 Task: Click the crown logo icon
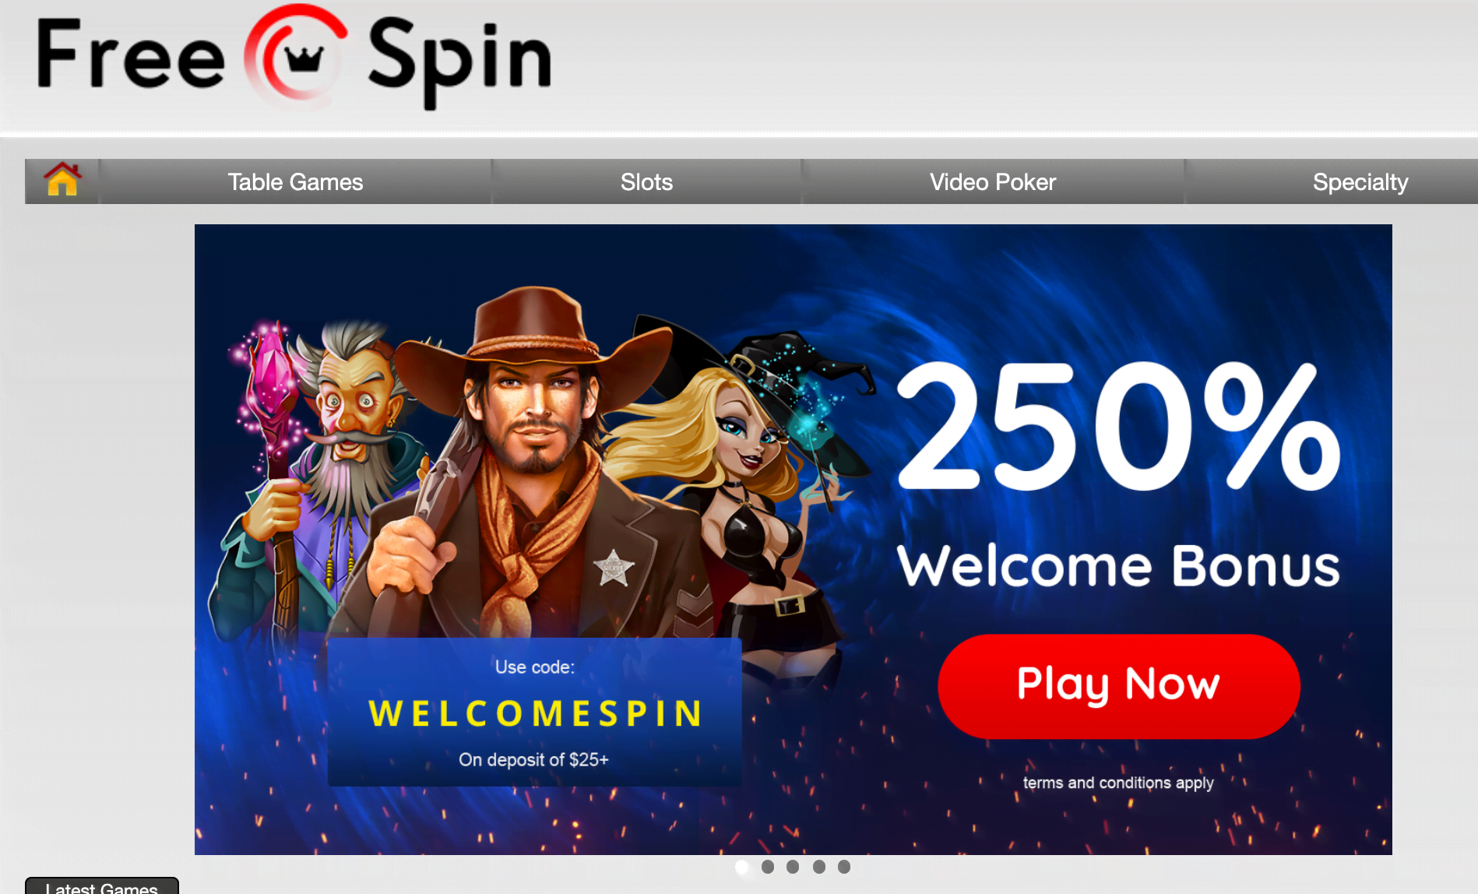coord(296,56)
